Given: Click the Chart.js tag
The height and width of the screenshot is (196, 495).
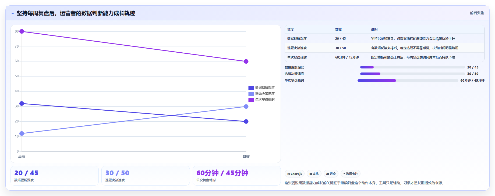Looking at the screenshot, I should (295, 174).
